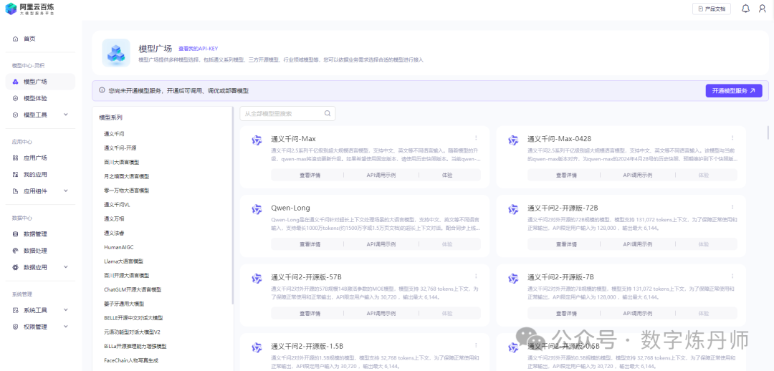Screen dimensions: 774x371
Task: Click the 通义千问2-开源版-57B model logo icon
Action: [257, 278]
